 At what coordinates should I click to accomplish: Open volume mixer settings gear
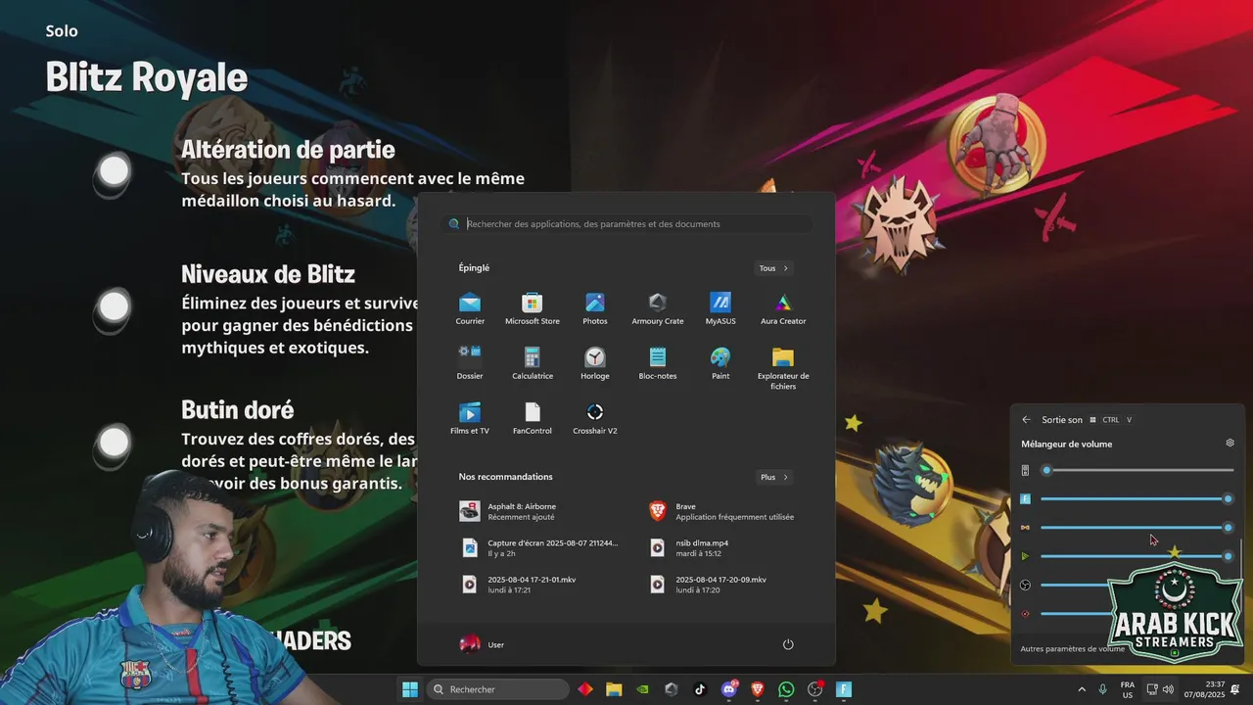[x=1230, y=443]
